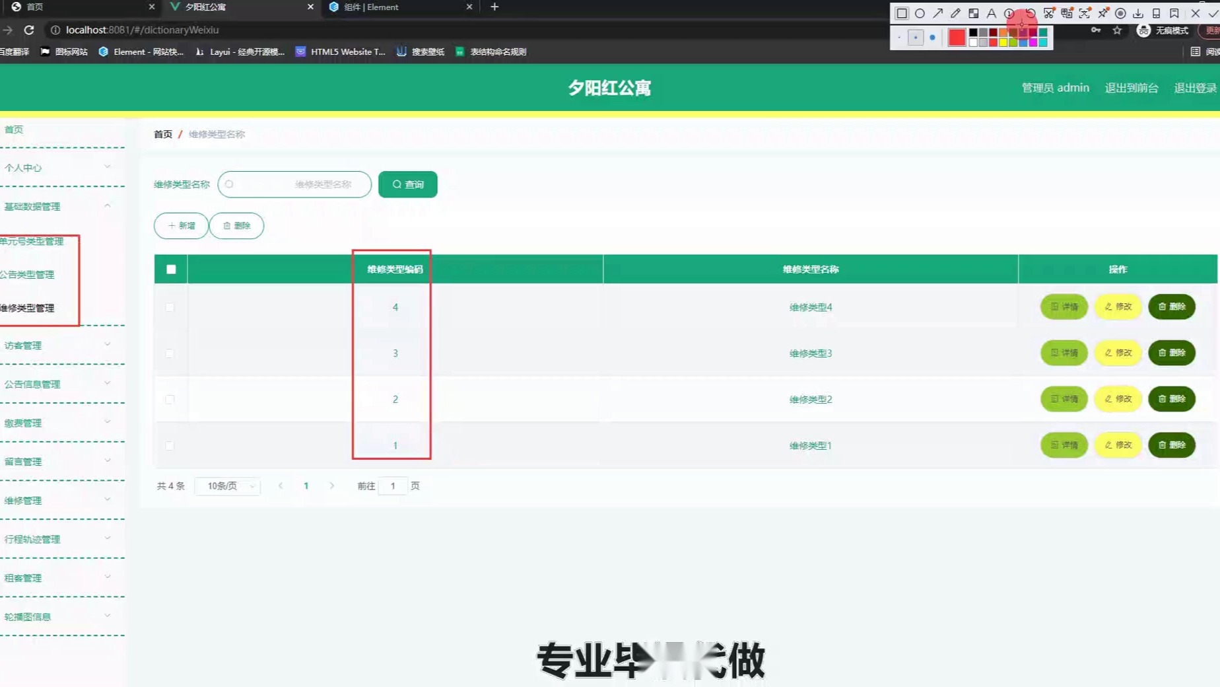This screenshot has height=687, width=1220.
Task: Select the rectangle annotation tool
Action: [x=901, y=13]
